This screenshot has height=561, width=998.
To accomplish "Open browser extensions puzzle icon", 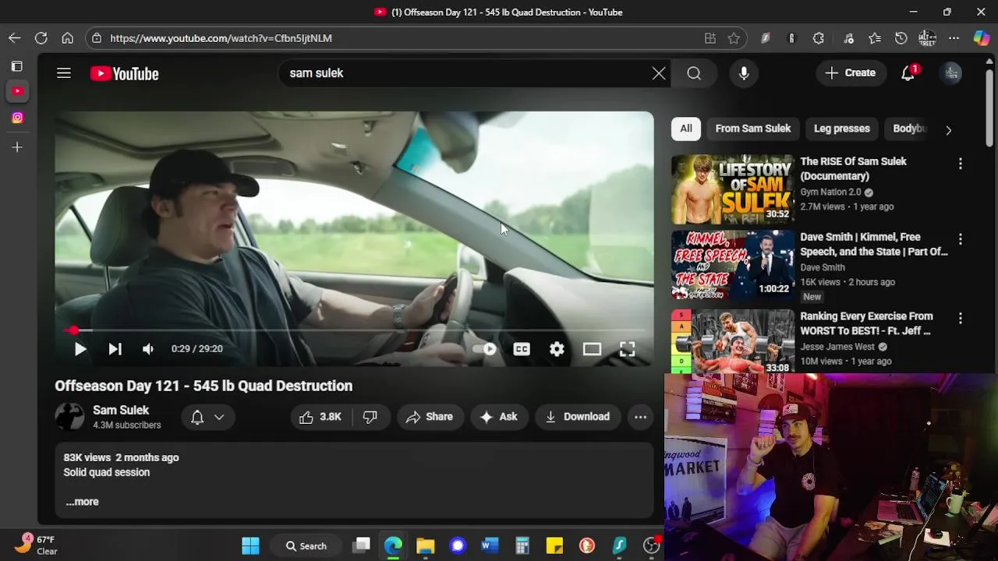I will point(819,38).
